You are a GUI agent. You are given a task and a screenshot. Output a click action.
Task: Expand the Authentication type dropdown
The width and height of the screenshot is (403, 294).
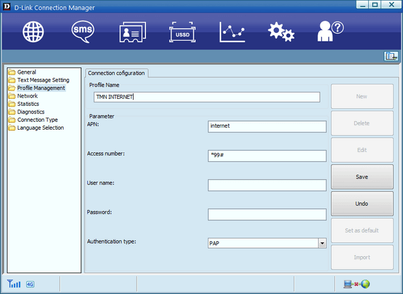coord(322,242)
